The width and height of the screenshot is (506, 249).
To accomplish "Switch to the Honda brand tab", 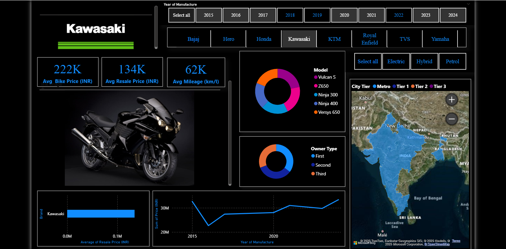I will point(264,39).
